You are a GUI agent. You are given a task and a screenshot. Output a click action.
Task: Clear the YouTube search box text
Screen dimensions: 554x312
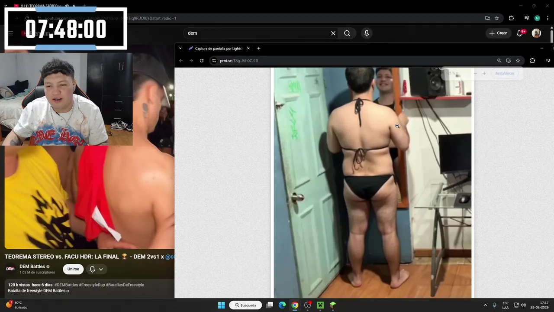pyautogui.click(x=333, y=33)
